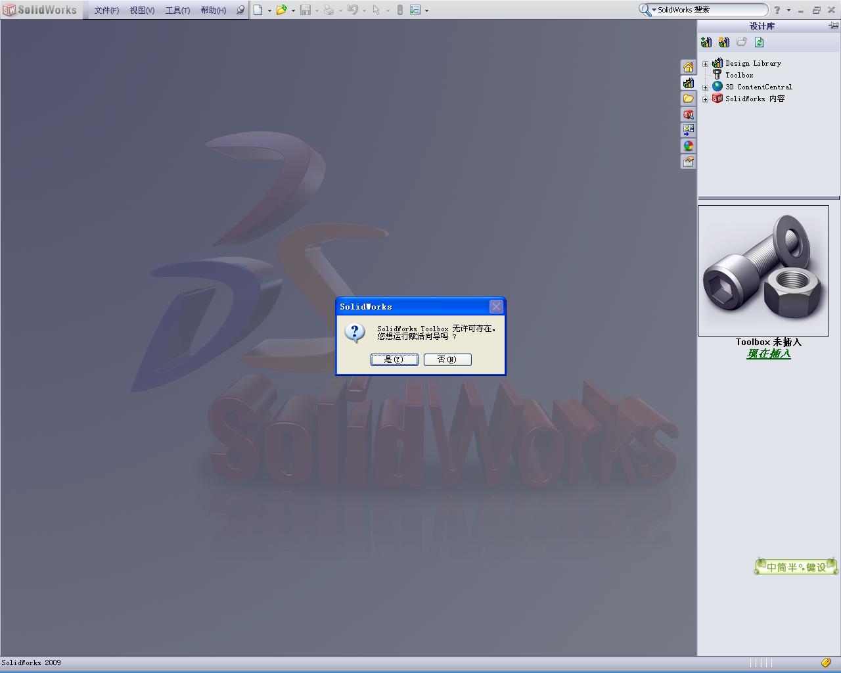Expand the 3D ContentCentral tree node

[705, 87]
